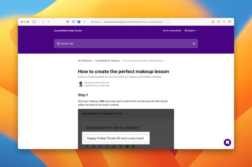Expand the sidebar tab group chevron

(x=38, y=22)
